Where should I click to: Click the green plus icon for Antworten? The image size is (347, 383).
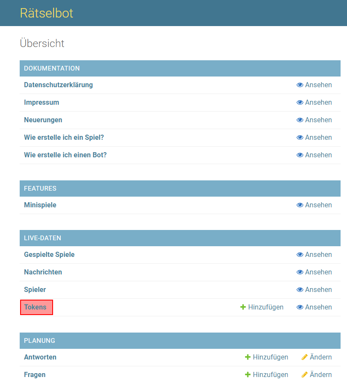(248, 357)
